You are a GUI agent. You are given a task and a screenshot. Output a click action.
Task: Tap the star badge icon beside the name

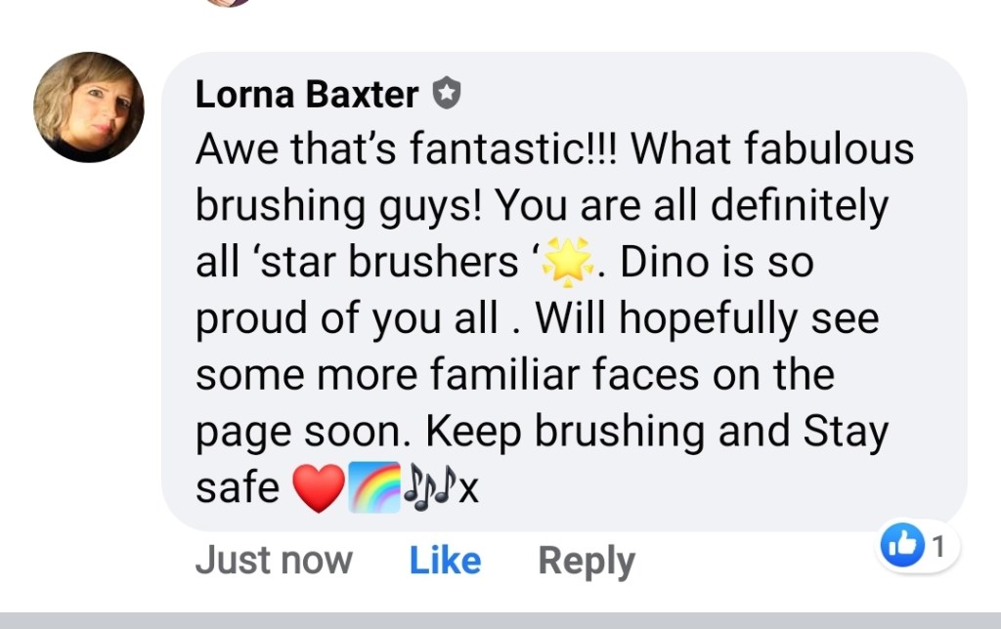(446, 95)
